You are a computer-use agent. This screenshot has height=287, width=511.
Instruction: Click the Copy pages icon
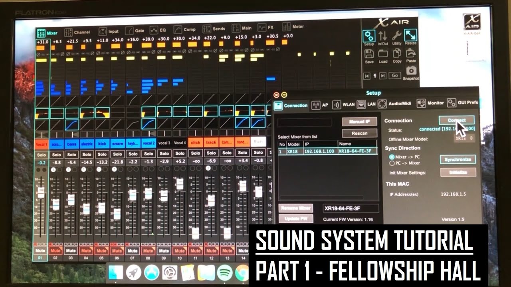pyautogui.click(x=397, y=53)
